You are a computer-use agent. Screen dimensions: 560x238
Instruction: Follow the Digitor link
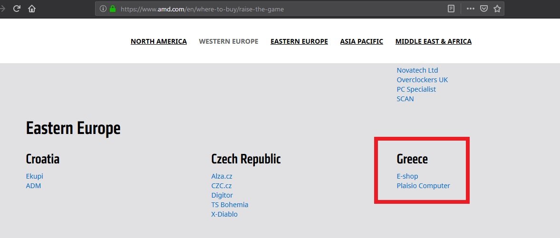coord(222,195)
